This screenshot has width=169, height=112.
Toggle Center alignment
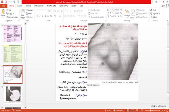pos(68,16)
